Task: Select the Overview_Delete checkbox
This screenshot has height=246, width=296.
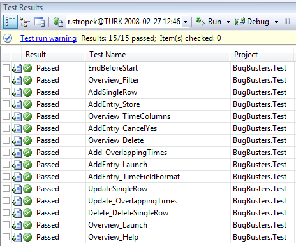Action: click(x=6, y=140)
